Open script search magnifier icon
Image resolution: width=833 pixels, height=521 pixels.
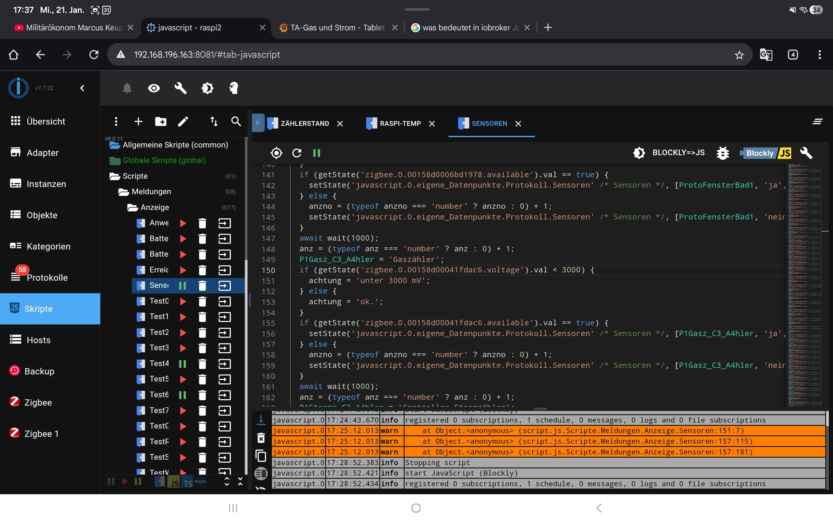[x=236, y=121]
